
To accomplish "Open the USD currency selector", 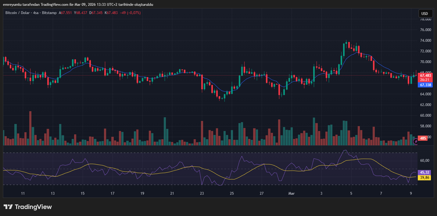I will click(x=425, y=14).
